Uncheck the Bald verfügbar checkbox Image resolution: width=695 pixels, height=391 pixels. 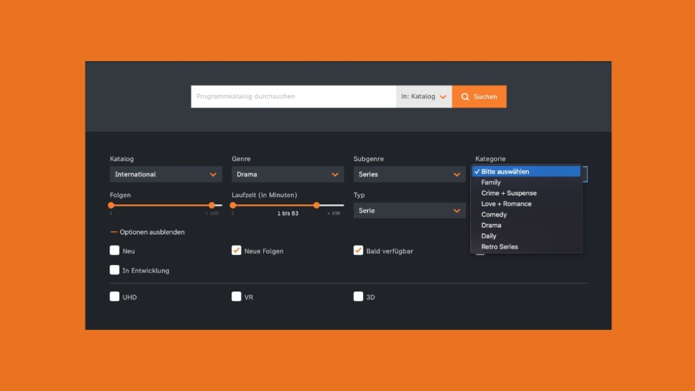click(x=358, y=250)
